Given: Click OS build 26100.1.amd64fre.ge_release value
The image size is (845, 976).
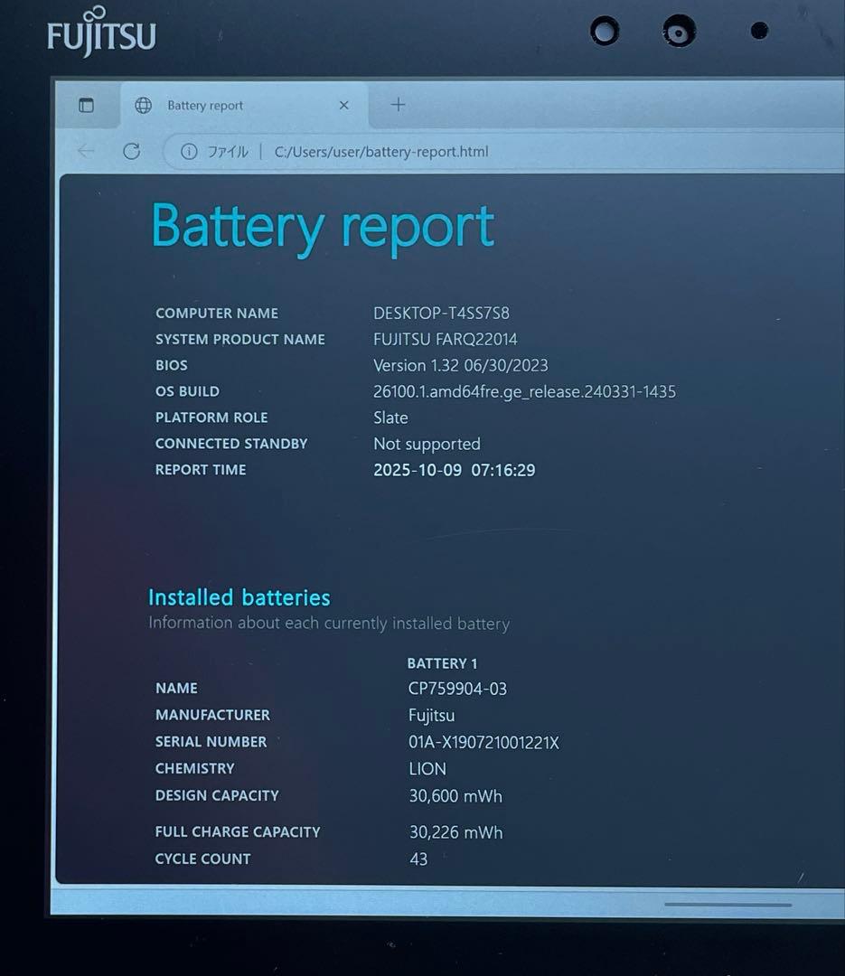Looking at the screenshot, I should coord(524,391).
